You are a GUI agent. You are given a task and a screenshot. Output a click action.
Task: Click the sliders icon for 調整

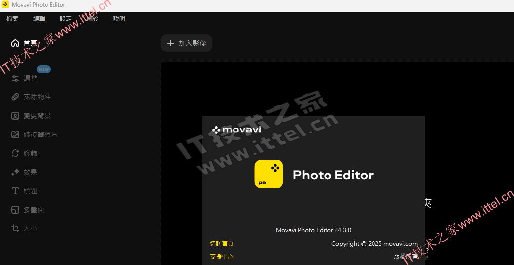coord(15,78)
